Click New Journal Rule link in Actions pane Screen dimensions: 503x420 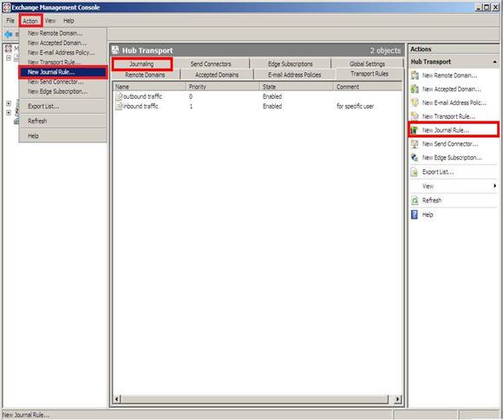tap(446, 130)
